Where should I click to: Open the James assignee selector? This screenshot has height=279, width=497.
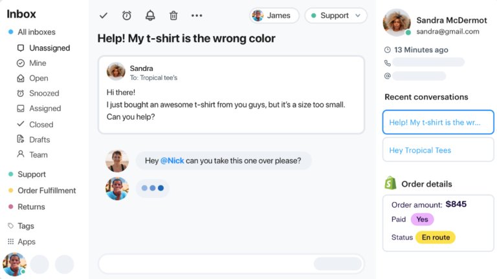tap(274, 15)
